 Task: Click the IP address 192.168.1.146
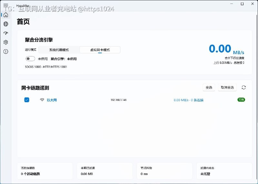click(118, 100)
